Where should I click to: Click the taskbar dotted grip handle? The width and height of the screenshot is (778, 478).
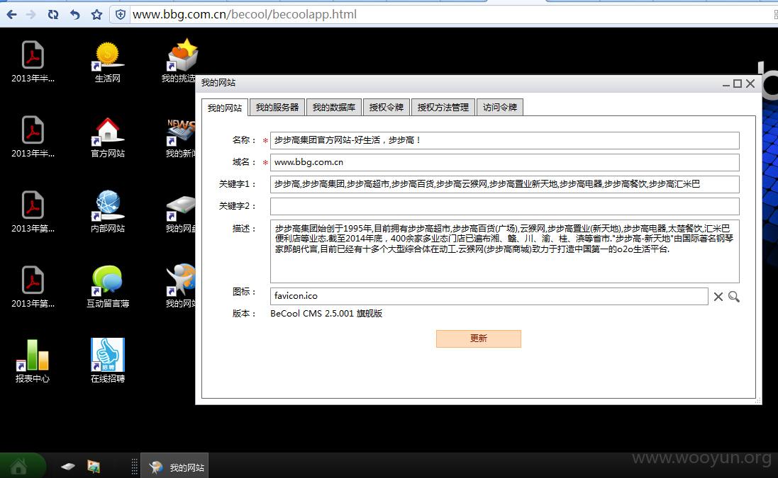[x=135, y=467]
